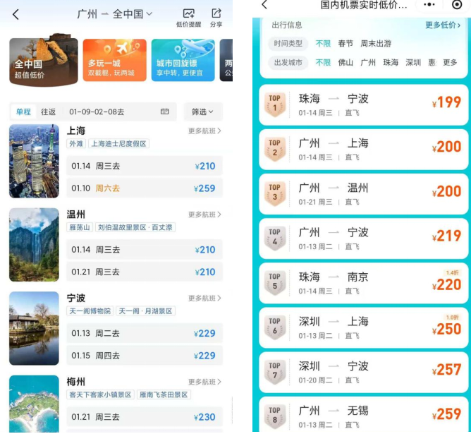Select 不限 for 时间类型
The width and height of the screenshot is (471, 434).
pos(323,44)
